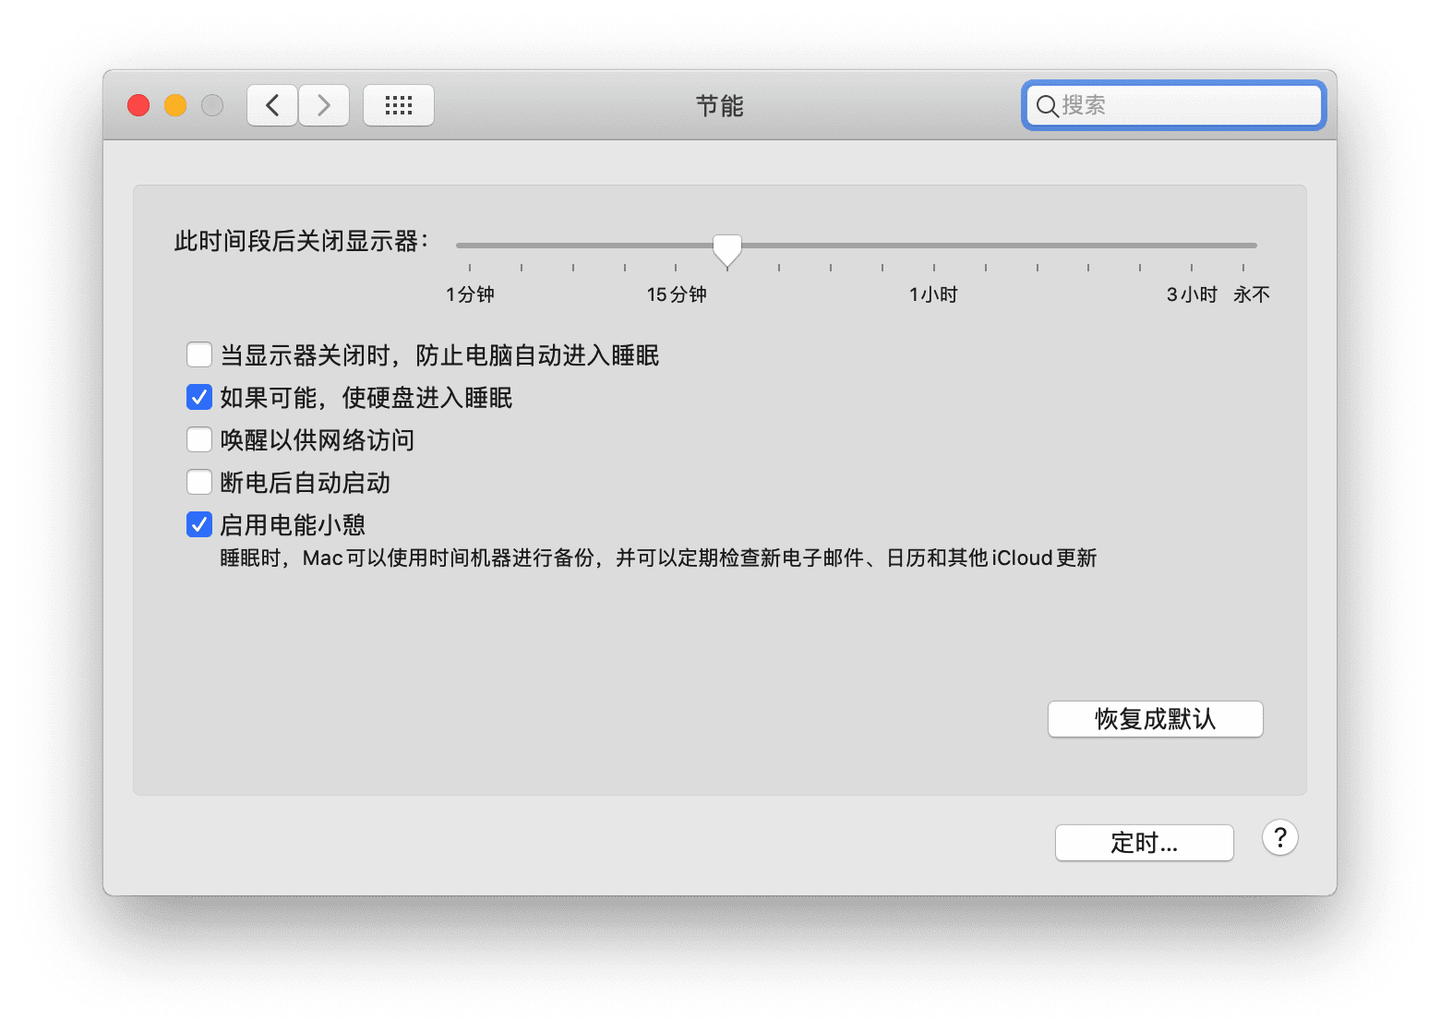
Task: Click the 恢复成默认 button
Action: [x=1156, y=719]
